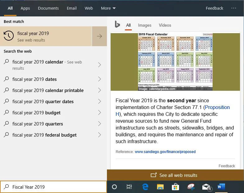Viewport: 244px width, 193px height.
Task: Switch to the Email filter tab
Action: point(71,8)
